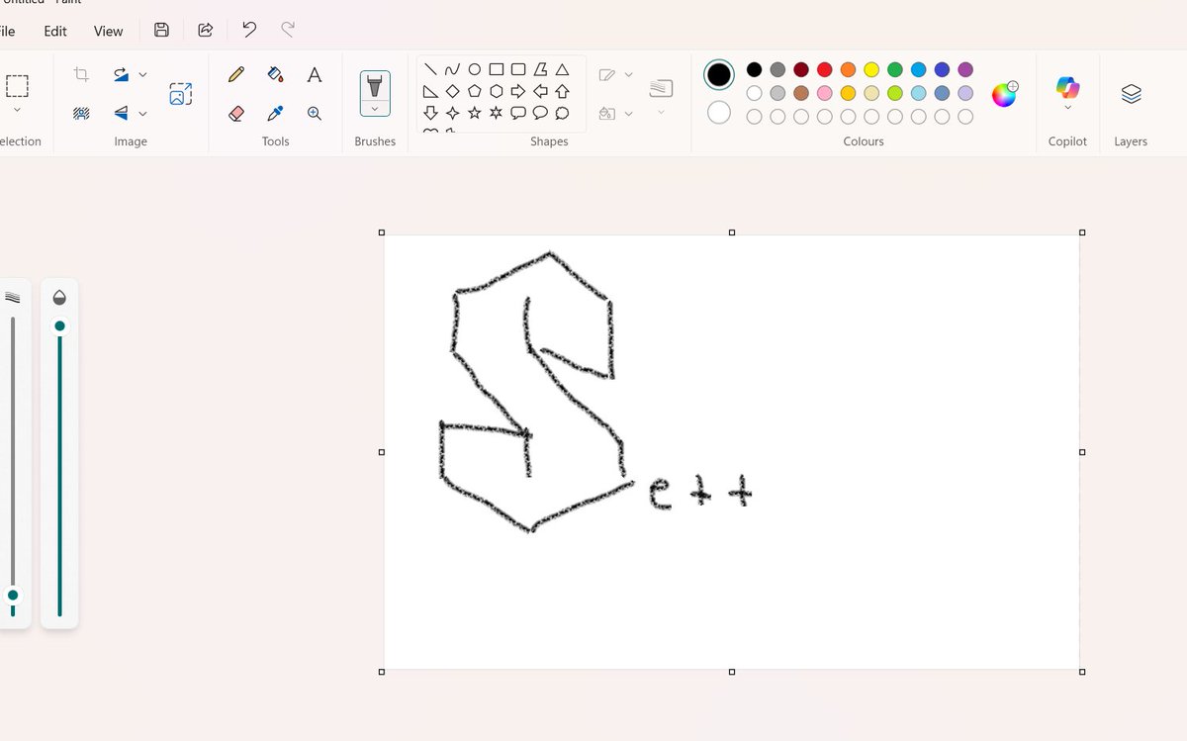Pick the green colour swatch
Screen dimensions: 1187x741
[x=895, y=69]
